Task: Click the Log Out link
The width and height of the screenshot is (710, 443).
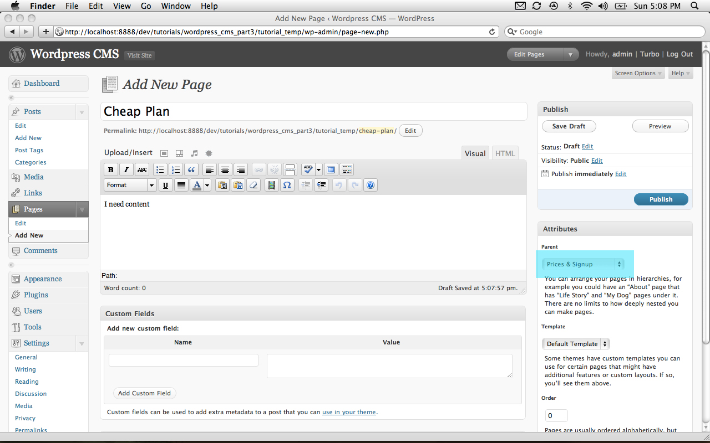Action: pyautogui.click(x=679, y=54)
